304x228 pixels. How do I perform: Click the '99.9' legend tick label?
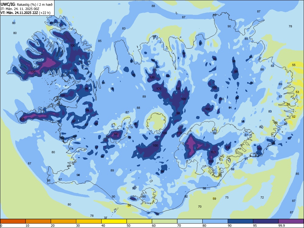[x=281, y=226]
